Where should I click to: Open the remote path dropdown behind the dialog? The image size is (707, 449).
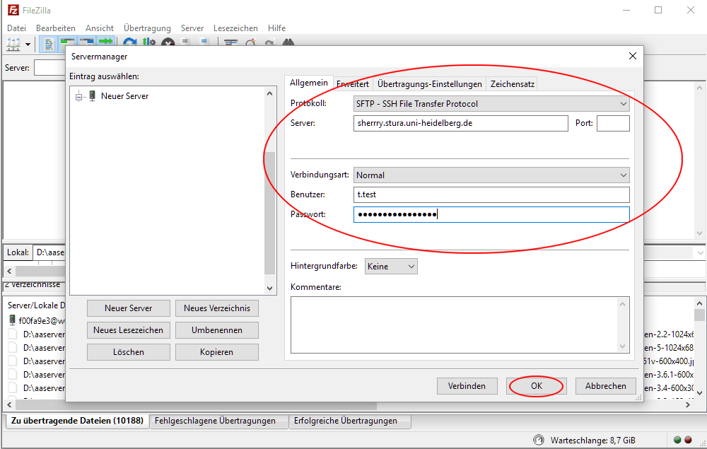701,252
